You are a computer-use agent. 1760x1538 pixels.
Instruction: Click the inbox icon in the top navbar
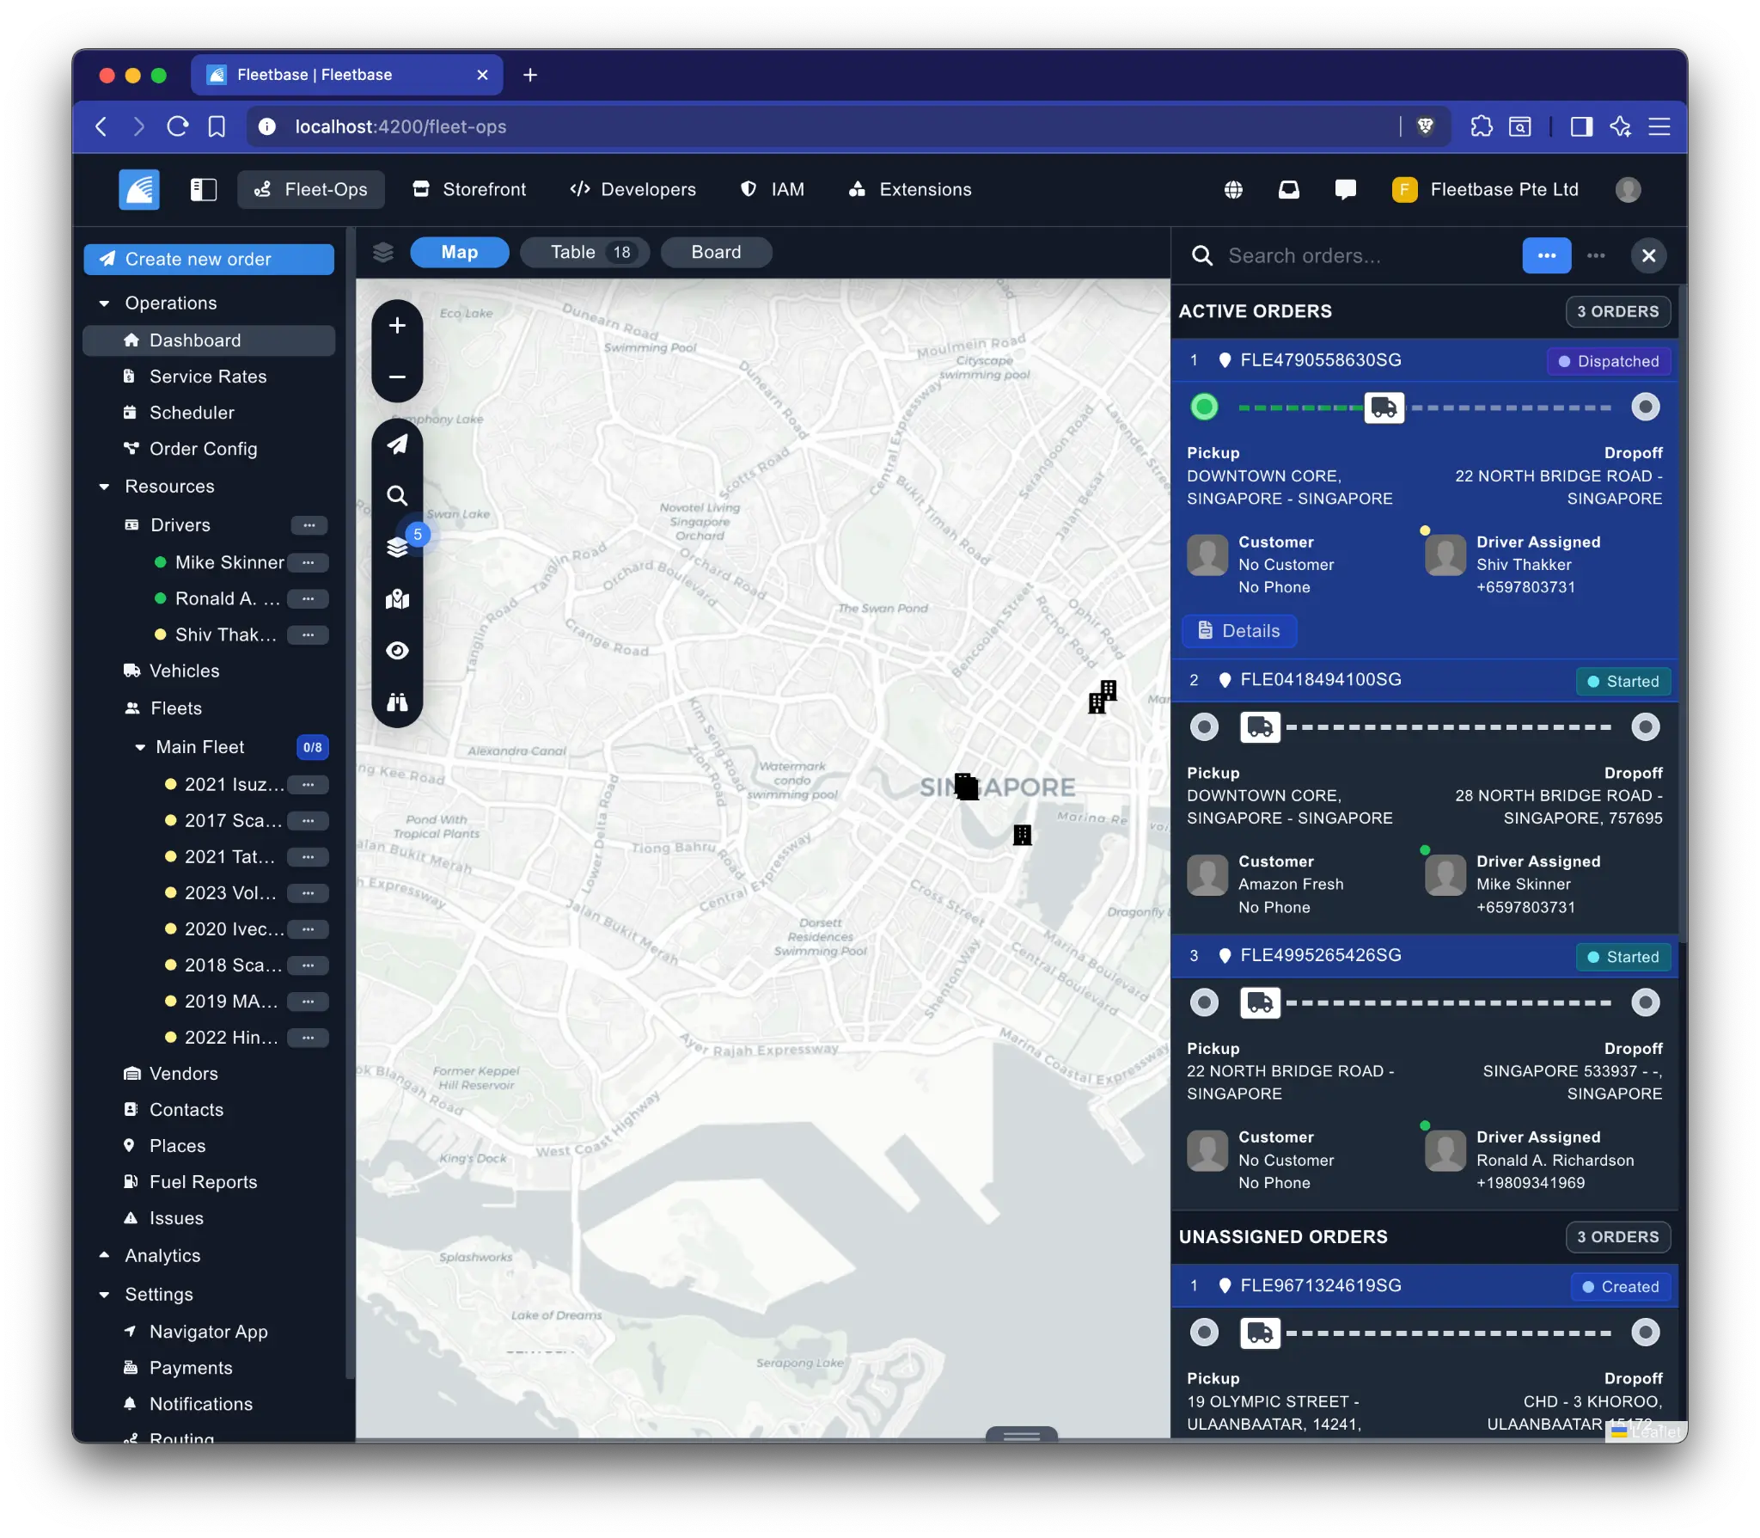1289,189
